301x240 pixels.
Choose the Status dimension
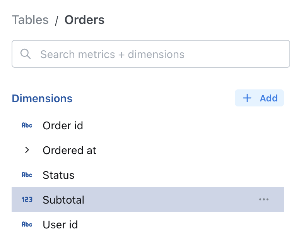[58, 175]
